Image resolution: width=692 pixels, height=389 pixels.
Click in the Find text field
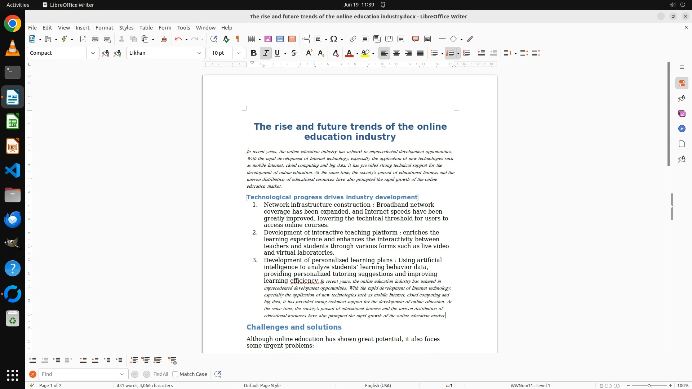[77, 374]
